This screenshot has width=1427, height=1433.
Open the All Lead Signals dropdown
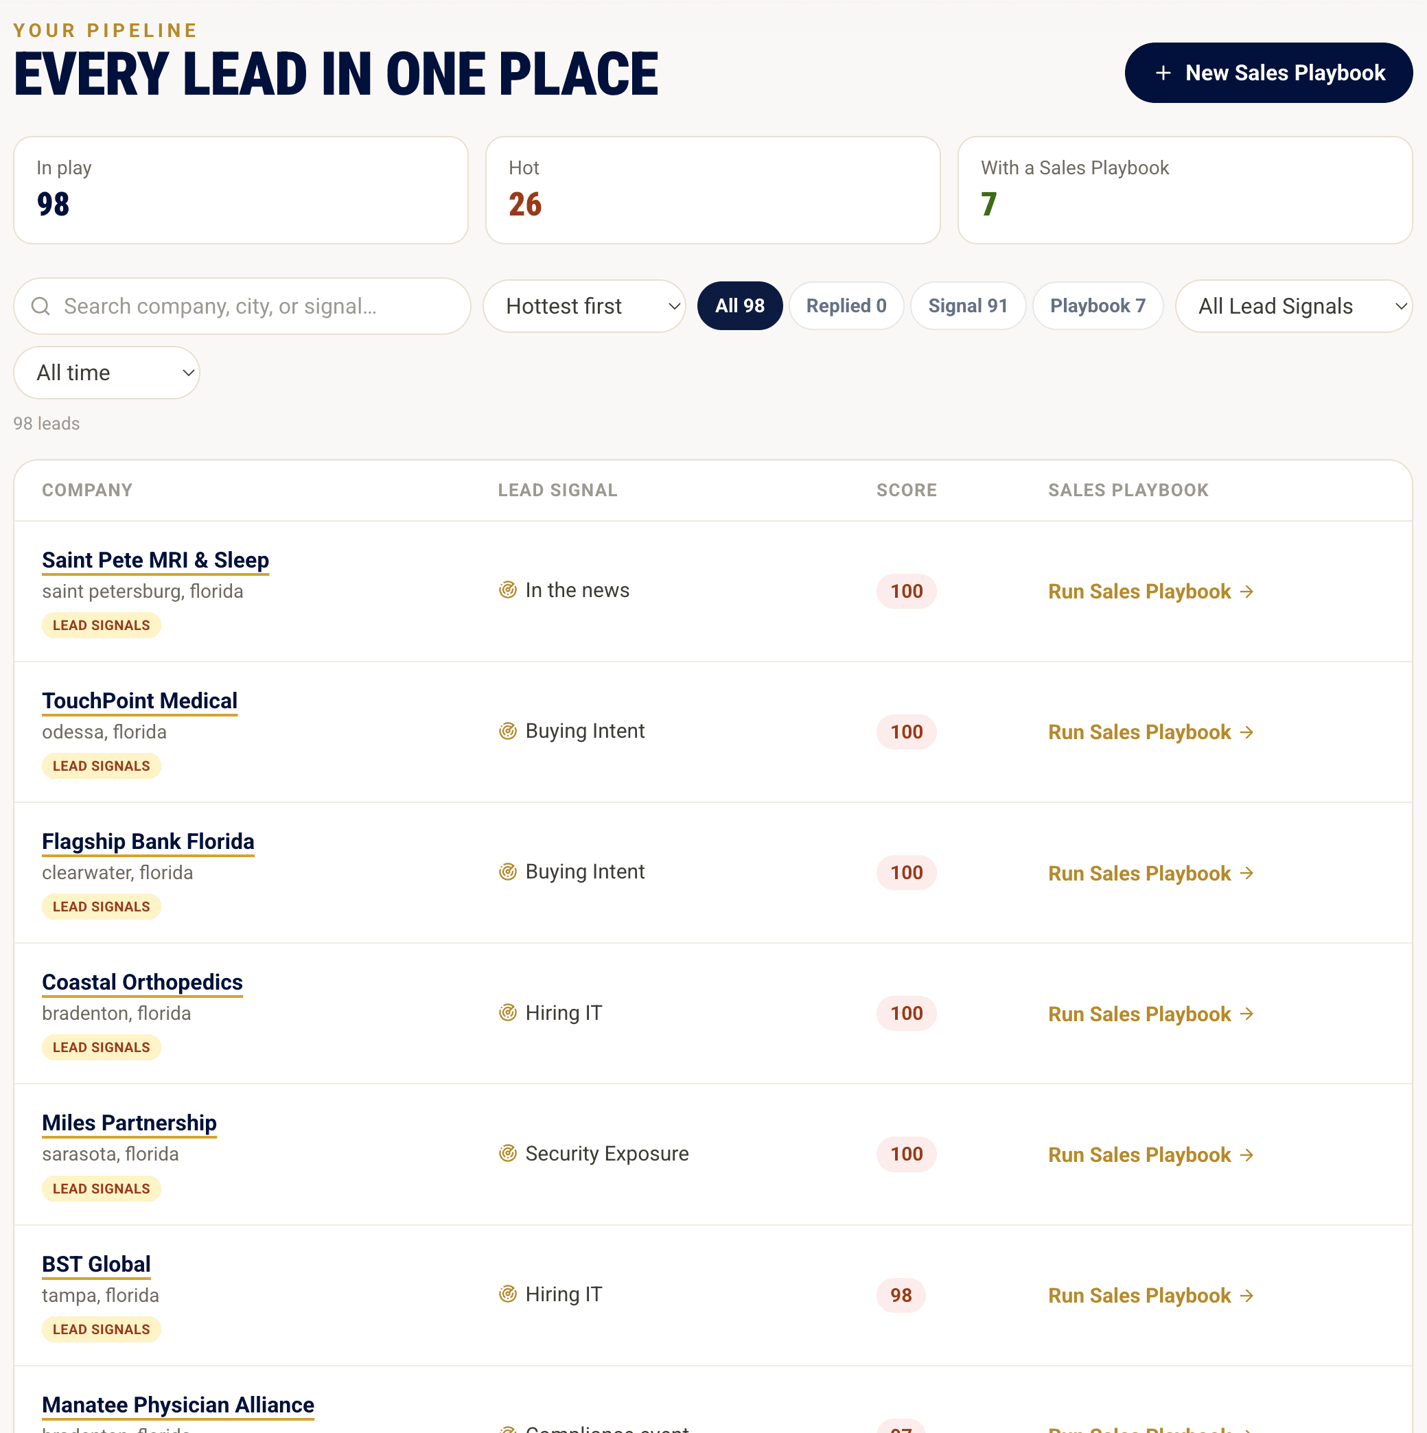pyautogui.click(x=1293, y=306)
